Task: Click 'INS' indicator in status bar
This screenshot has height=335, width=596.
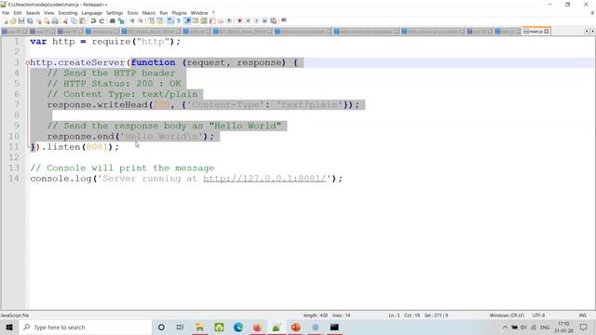Action: point(582,315)
